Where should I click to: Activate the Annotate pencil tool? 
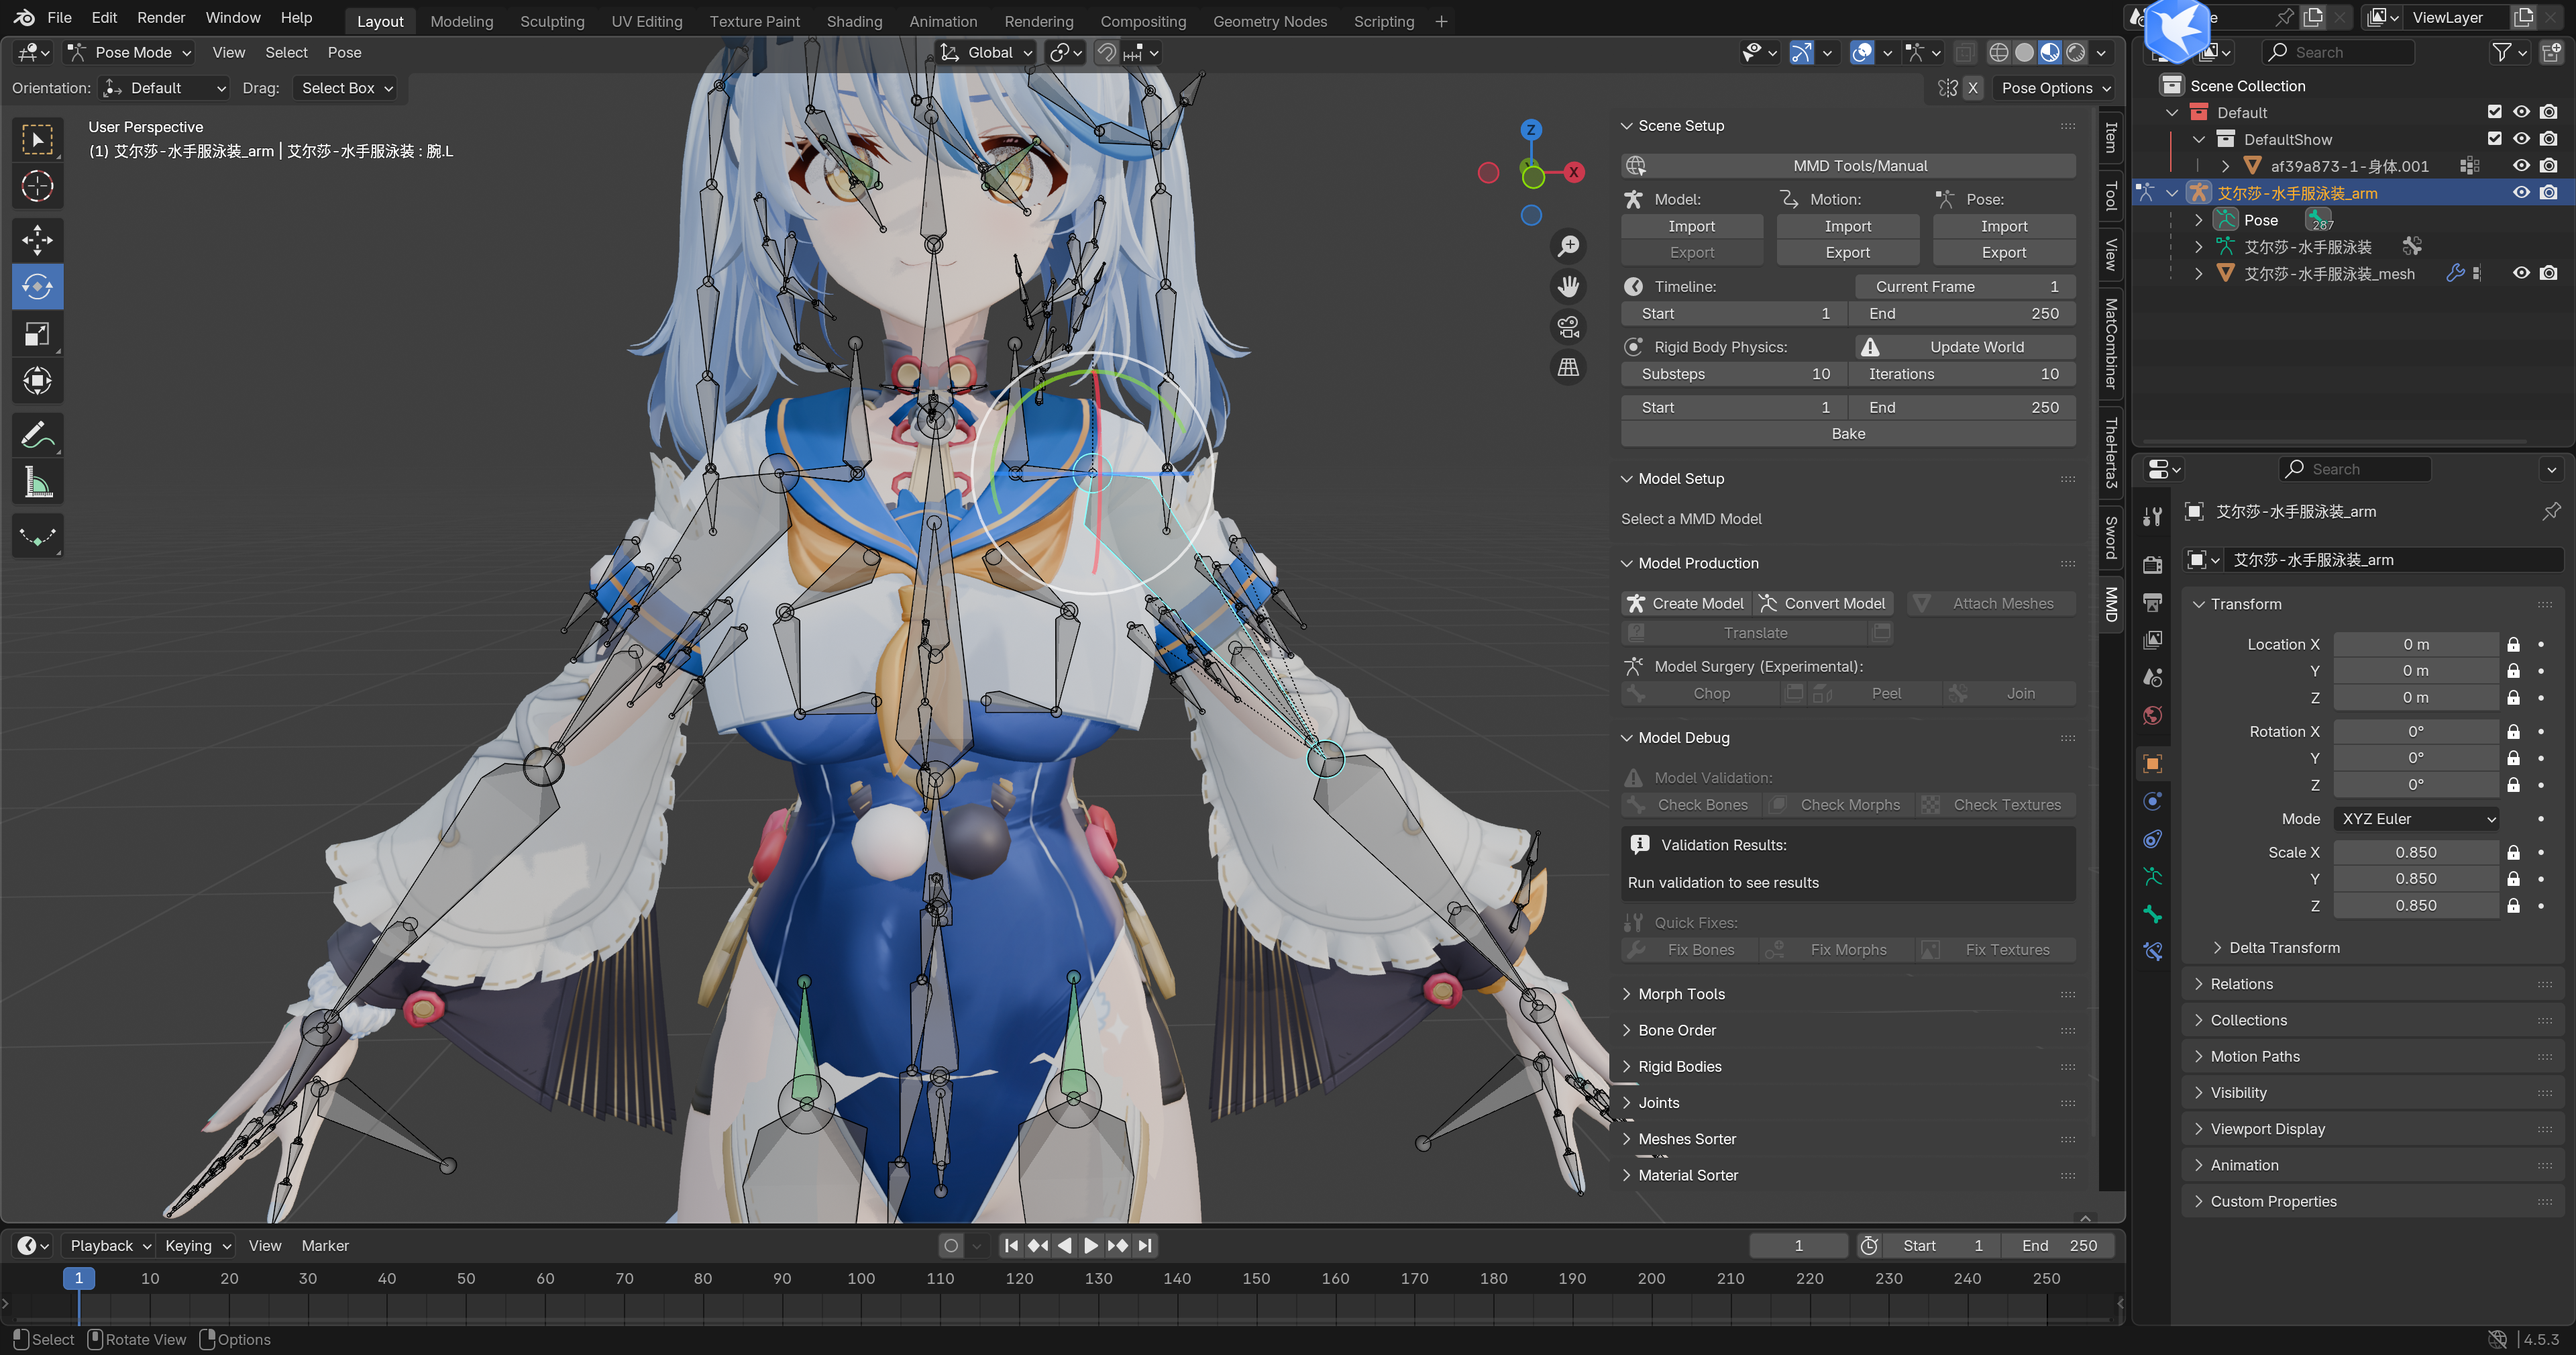[37, 436]
